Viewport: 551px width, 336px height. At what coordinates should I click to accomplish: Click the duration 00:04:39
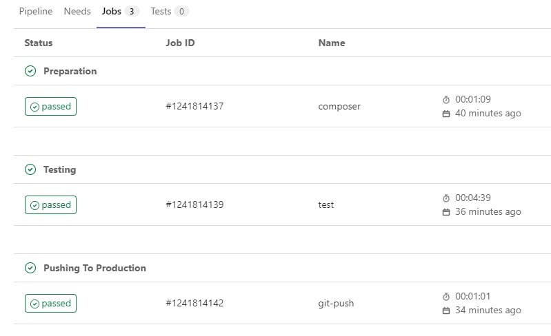tap(473, 198)
